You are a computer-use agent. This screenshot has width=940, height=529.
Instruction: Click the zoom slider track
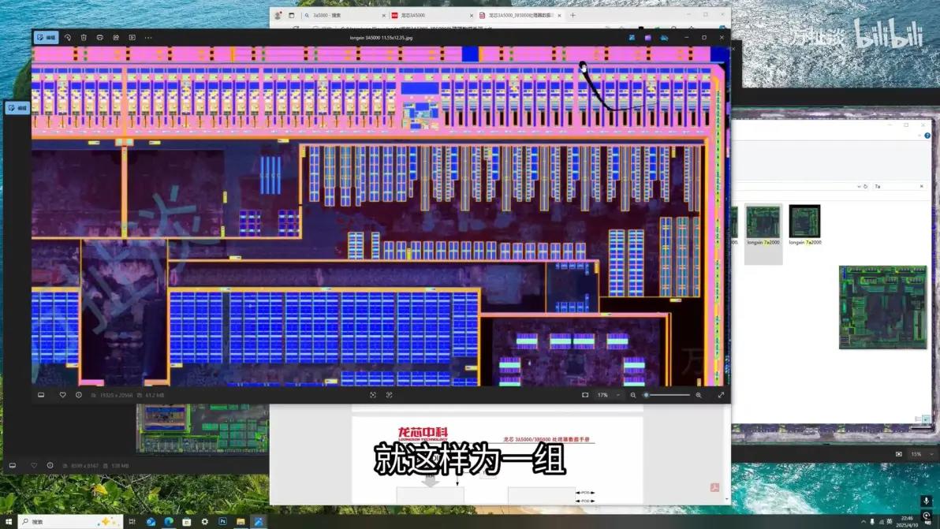click(x=667, y=395)
